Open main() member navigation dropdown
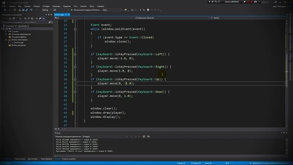This screenshot has height=165, width=293. pos(249,18)
